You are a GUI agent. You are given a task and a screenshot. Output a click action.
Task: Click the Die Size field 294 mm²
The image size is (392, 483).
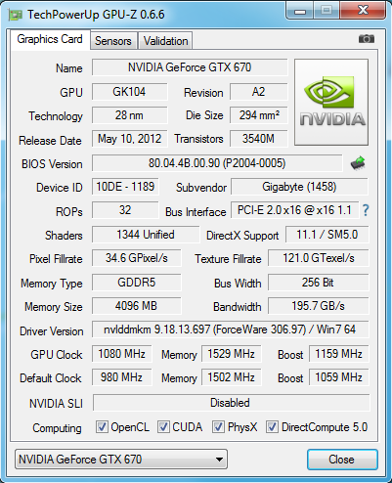(x=259, y=115)
